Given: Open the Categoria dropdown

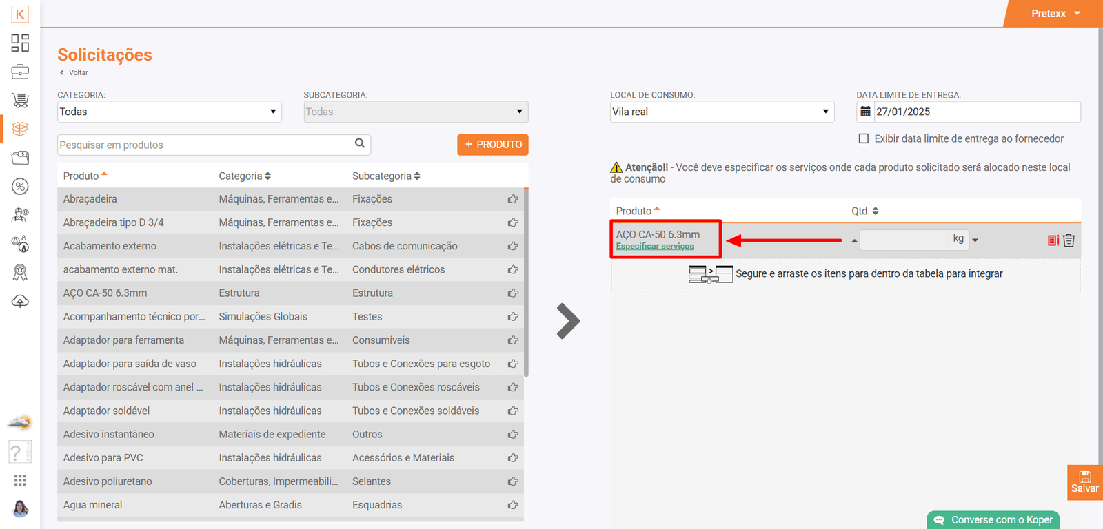Looking at the screenshot, I should click(169, 112).
